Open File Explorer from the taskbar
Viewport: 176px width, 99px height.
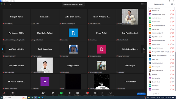pos(29,98)
